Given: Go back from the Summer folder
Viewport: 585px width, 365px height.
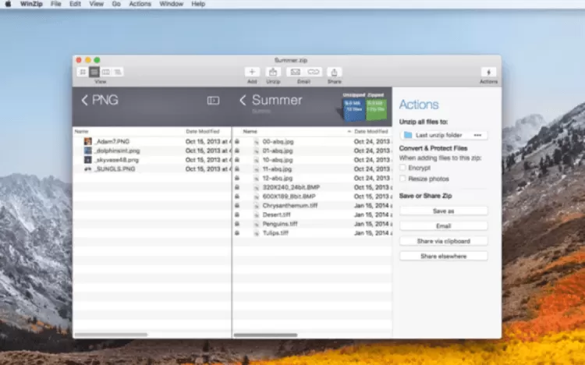Looking at the screenshot, I should tap(243, 100).
